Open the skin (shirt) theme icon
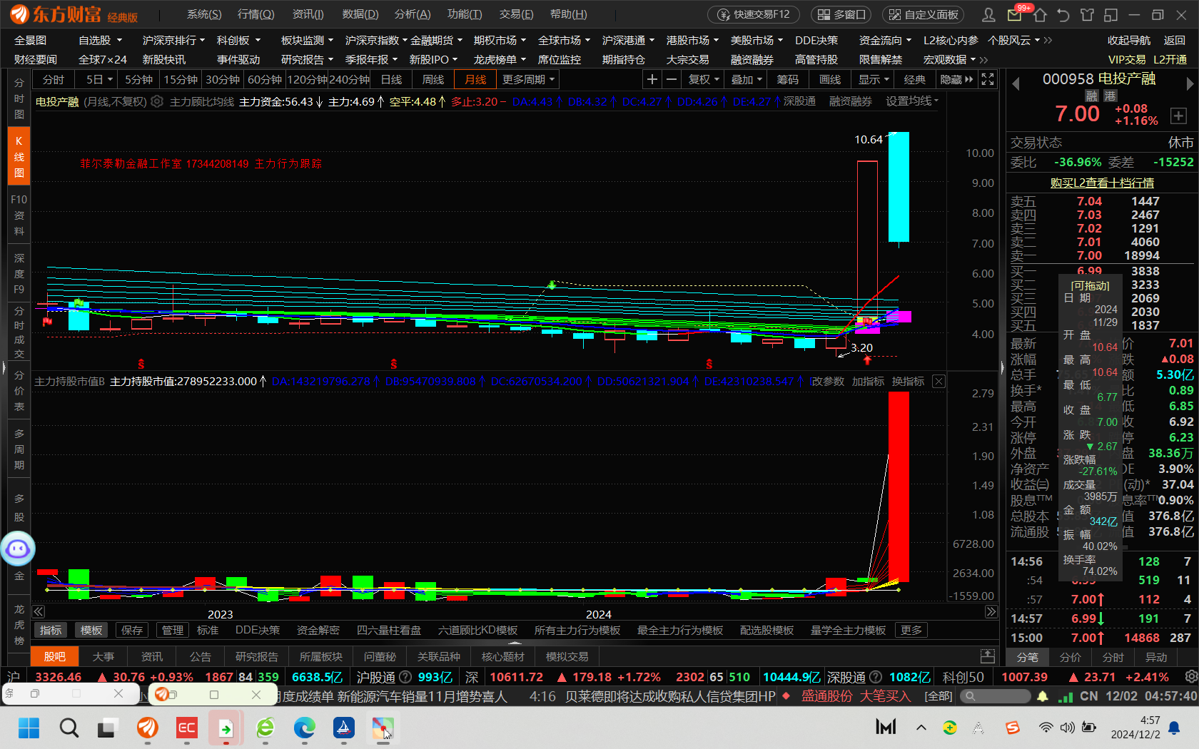 (x=1087, y=14)
